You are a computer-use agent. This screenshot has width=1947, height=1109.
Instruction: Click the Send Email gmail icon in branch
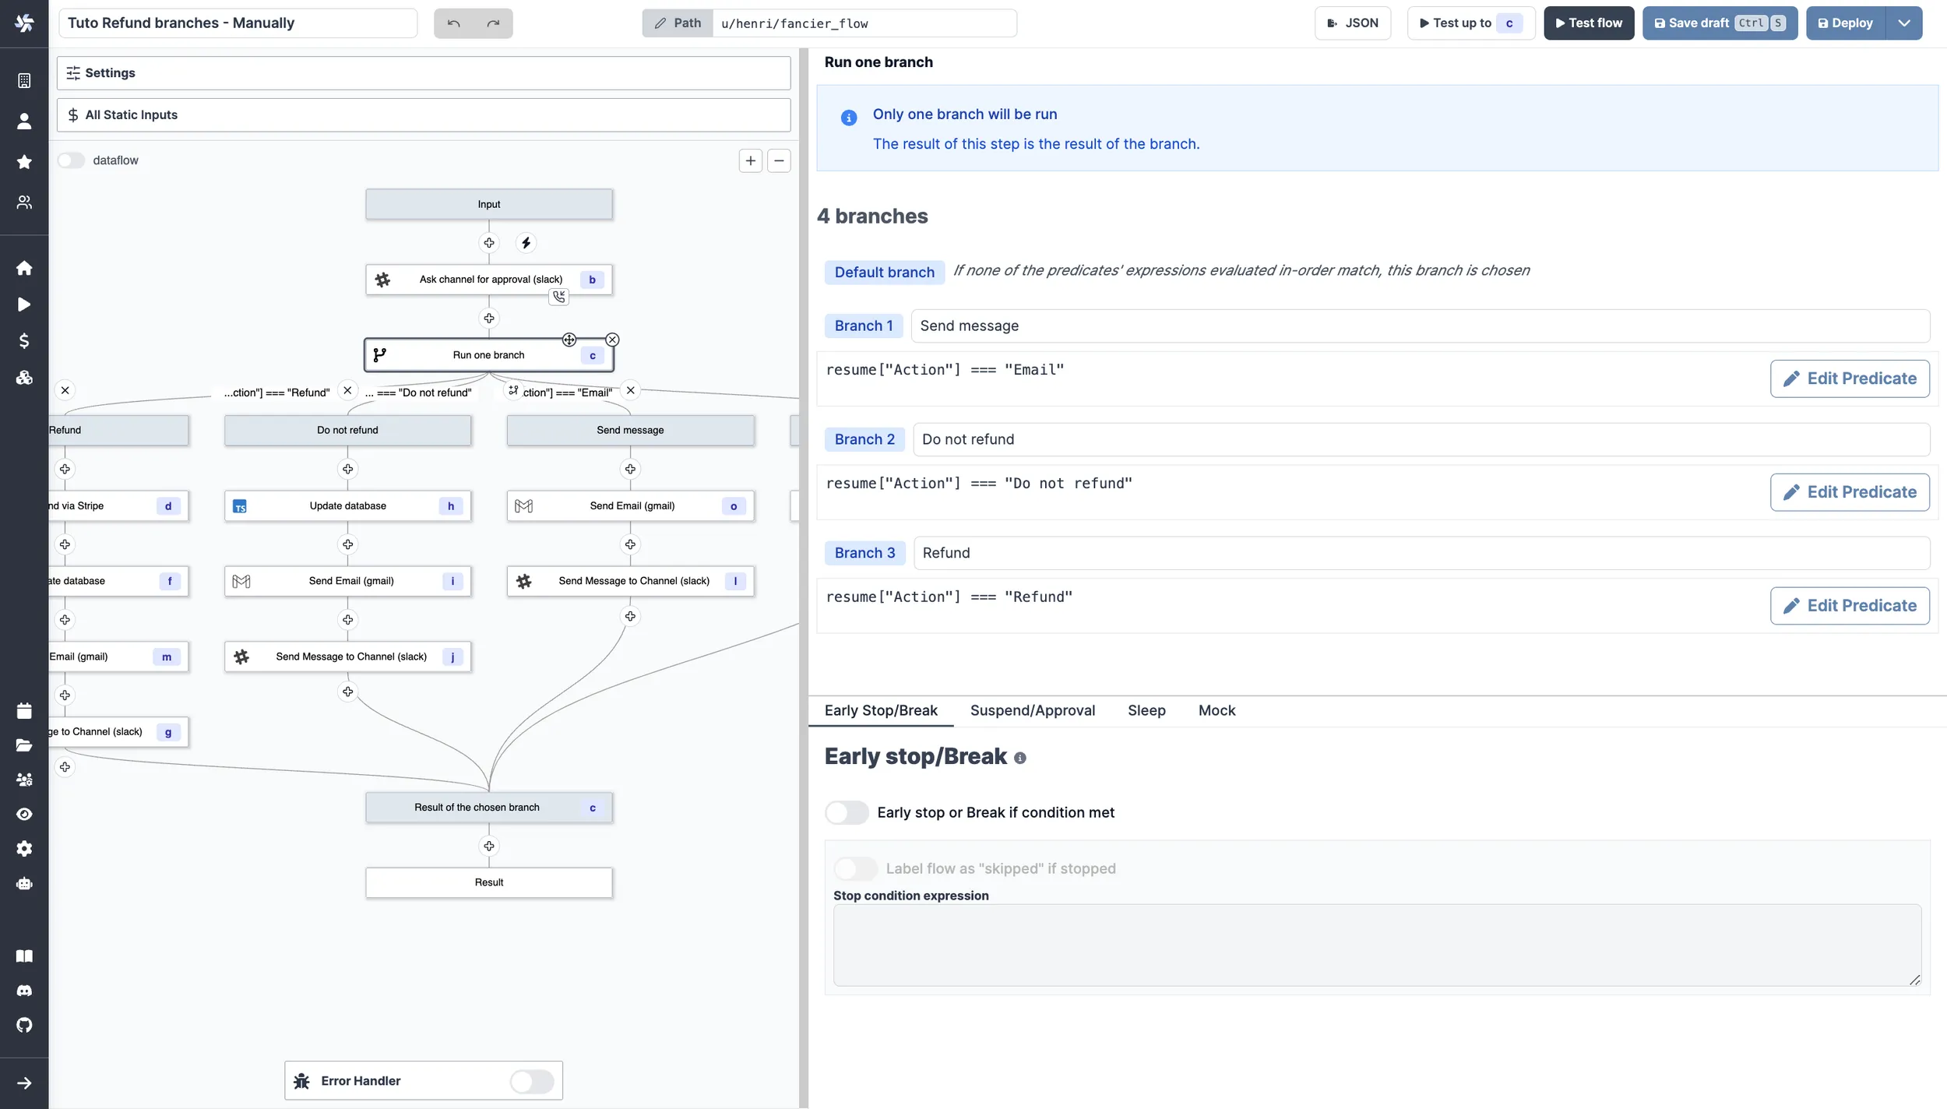[523, 505]
